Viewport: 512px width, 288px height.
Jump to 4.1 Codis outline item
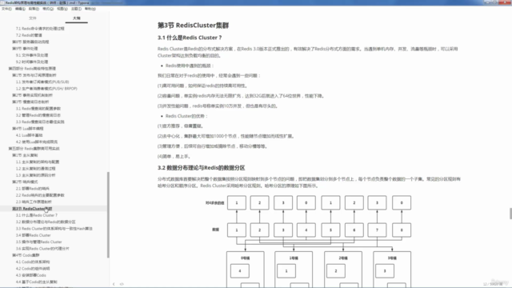coord(33,262)
